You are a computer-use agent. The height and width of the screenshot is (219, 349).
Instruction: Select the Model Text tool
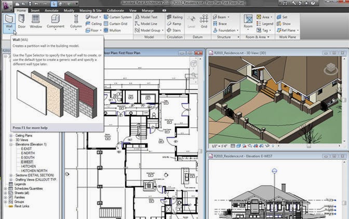pyautogui.click(x=146, y=17)
